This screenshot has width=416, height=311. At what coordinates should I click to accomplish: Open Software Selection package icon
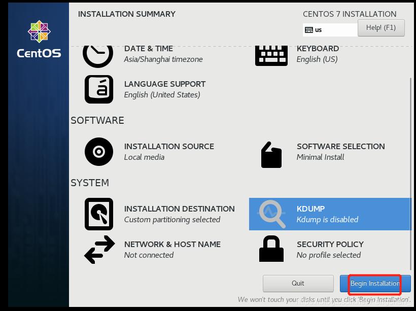click(271, 155)
